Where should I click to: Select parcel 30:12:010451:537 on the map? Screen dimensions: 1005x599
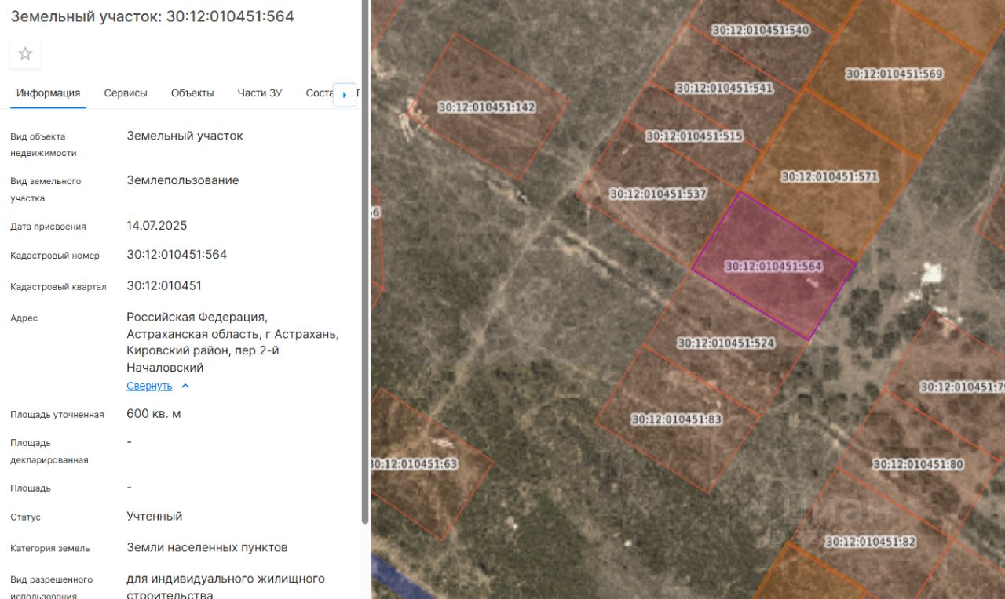(x=659, y=194)
